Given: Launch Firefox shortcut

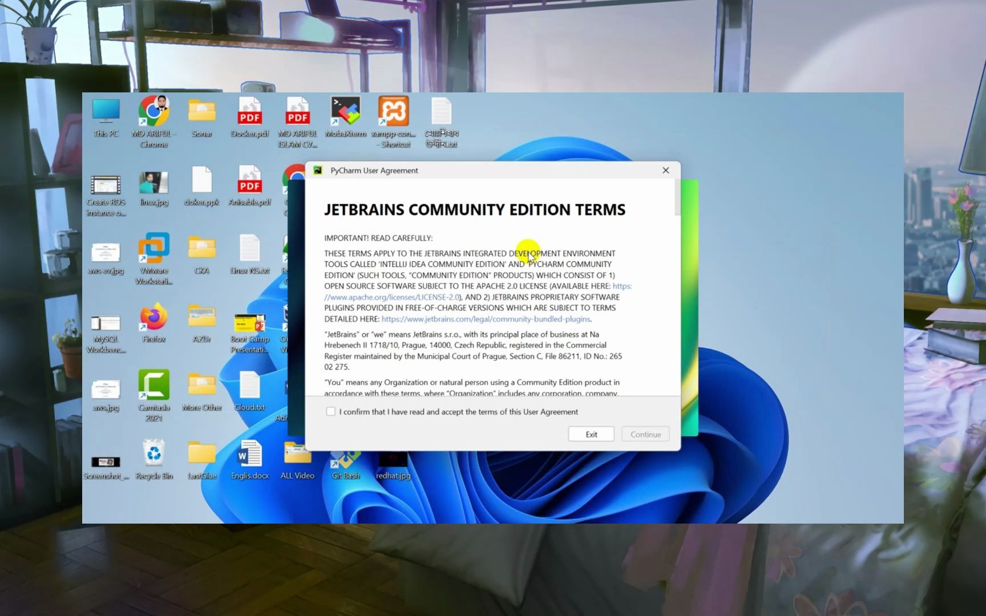Looking at the screenshot, I should [153, 323].
